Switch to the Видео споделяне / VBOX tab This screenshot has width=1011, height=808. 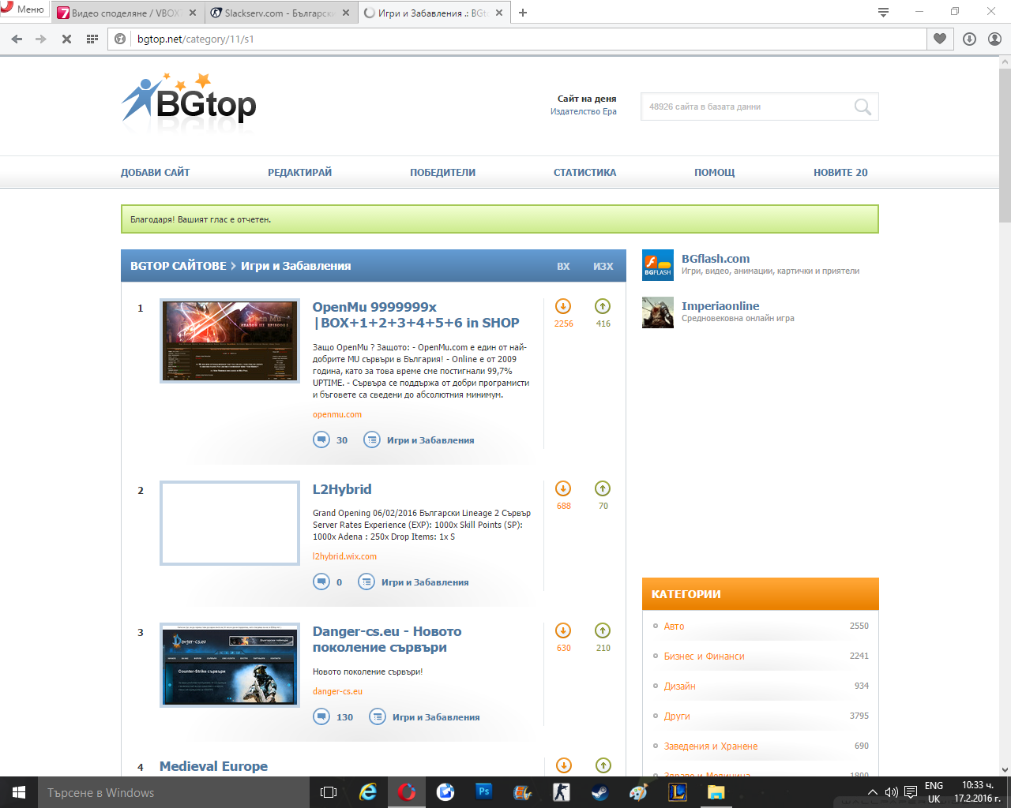[126, 13]
